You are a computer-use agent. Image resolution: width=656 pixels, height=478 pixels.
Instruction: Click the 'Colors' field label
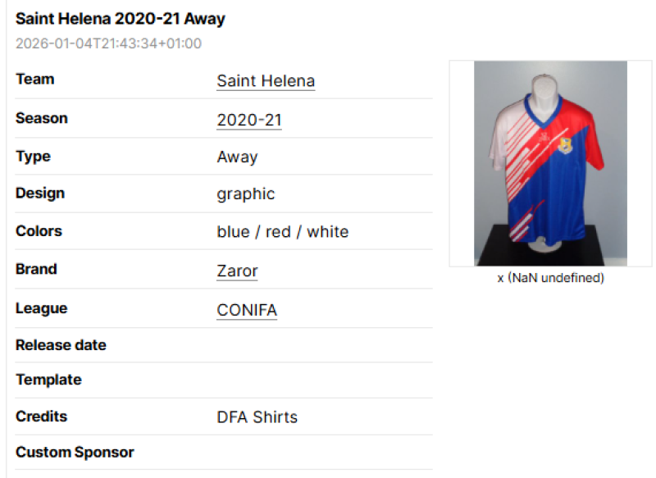pos(39,230)
